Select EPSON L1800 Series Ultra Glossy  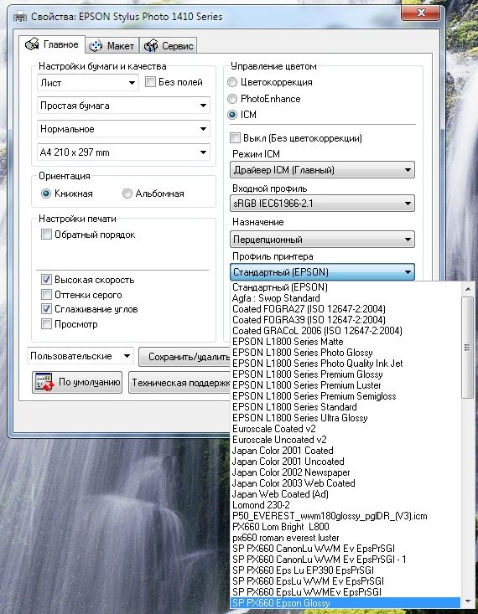click(x=346, y=418)
